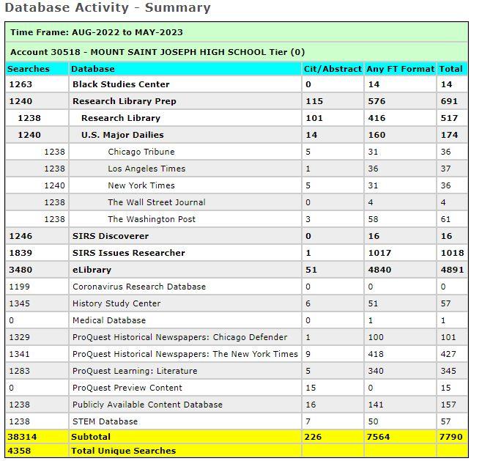Click the 'SIRS Discoverer' database name
This screenshot has width=482, height=461.
(111, 236)
